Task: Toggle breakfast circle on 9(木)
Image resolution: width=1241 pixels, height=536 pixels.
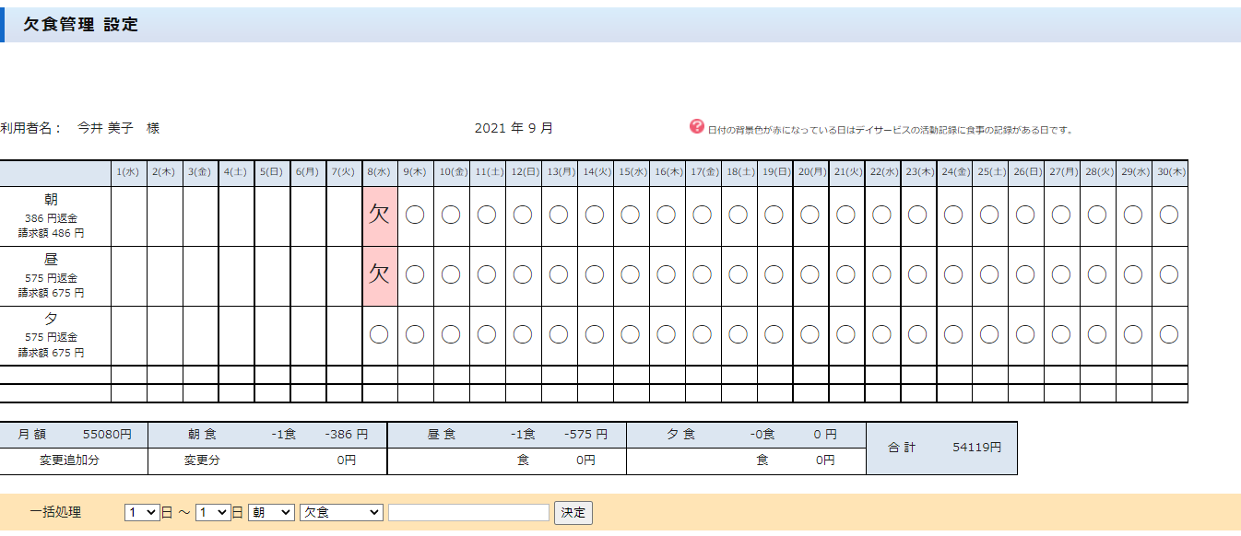Action: 415,215
